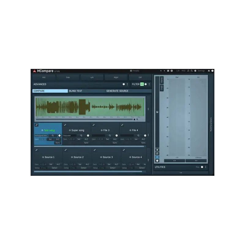Toggle the Stereo meter button

click(162, 80)
